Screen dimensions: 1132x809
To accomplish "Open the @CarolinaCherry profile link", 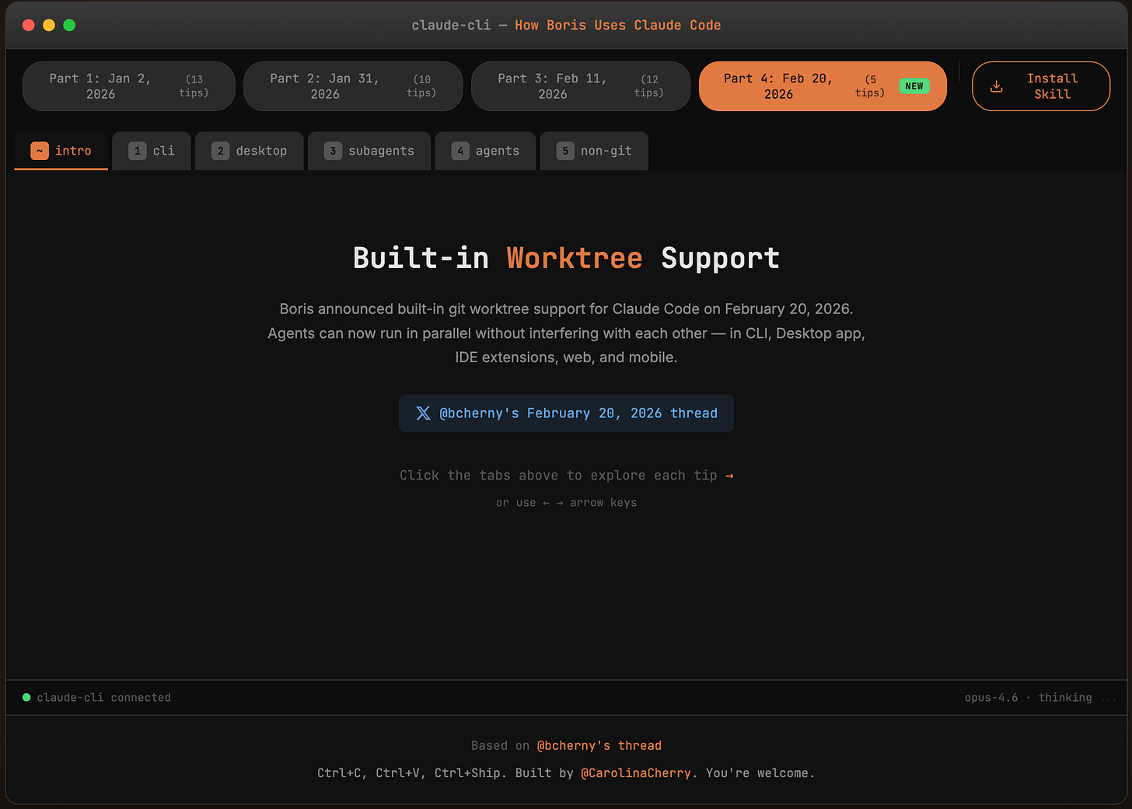I will 636,773.
